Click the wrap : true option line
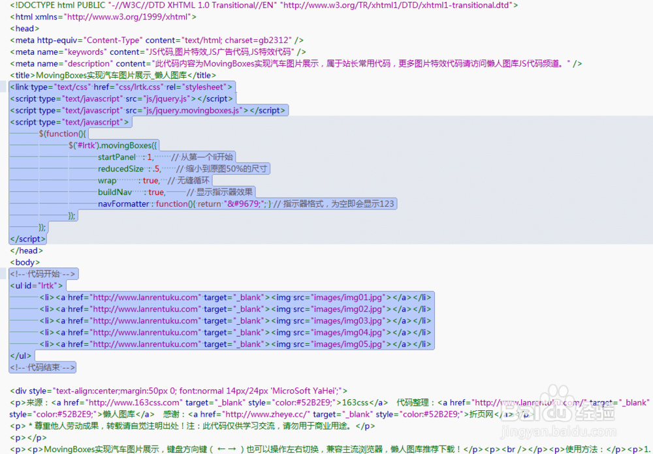Viewport: 653px width, 454px height. pyautogui.click(x=153, y=180)
